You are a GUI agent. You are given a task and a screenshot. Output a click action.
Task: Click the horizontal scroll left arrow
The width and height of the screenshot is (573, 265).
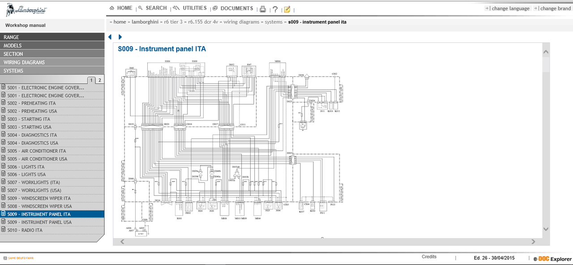coord(123,242)
